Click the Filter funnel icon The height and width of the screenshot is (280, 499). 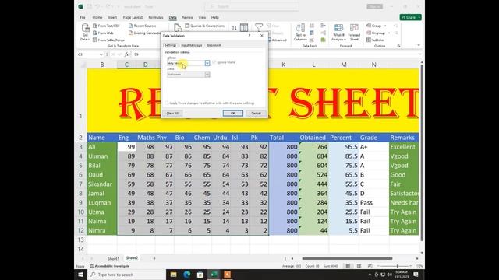tap(259, 28)
